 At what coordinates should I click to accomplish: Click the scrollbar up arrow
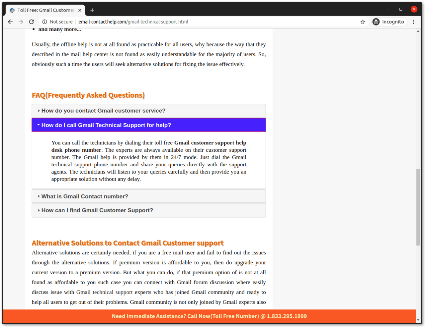418,31
